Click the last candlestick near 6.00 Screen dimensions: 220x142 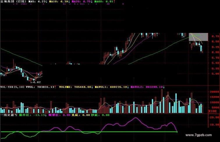[203, 52]
